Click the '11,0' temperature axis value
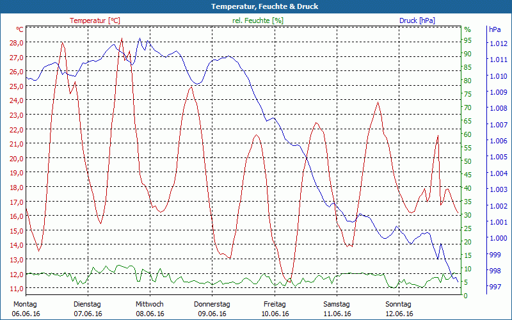 pyautogui.click(x=17, y=289)
